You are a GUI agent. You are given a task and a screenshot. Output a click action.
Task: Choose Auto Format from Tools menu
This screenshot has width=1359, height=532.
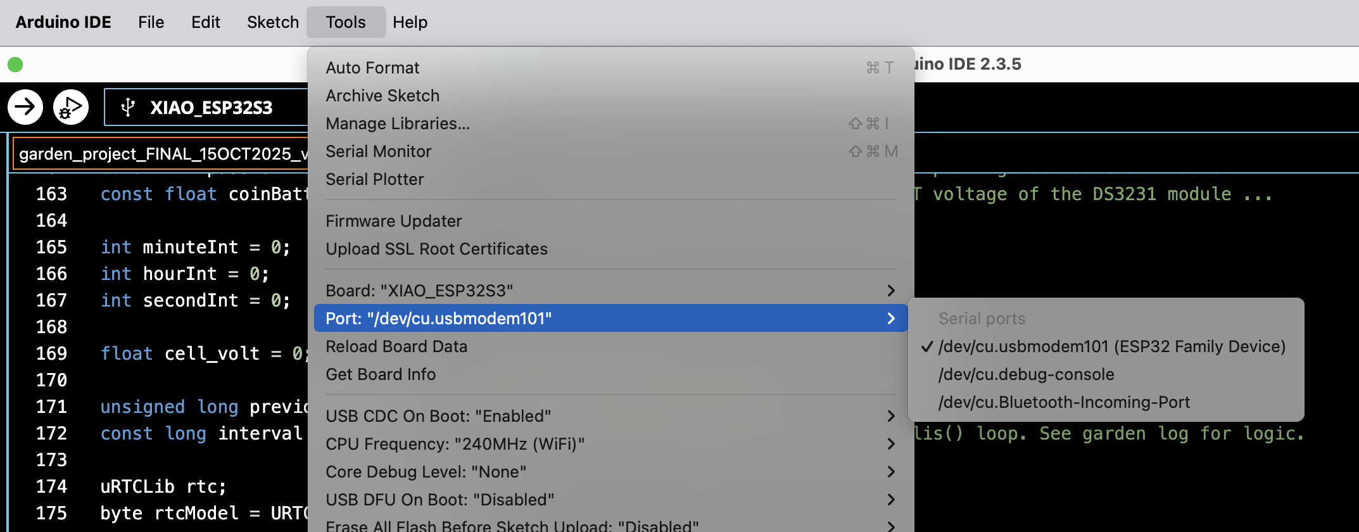pyautogui.click(x=372, y=68)
